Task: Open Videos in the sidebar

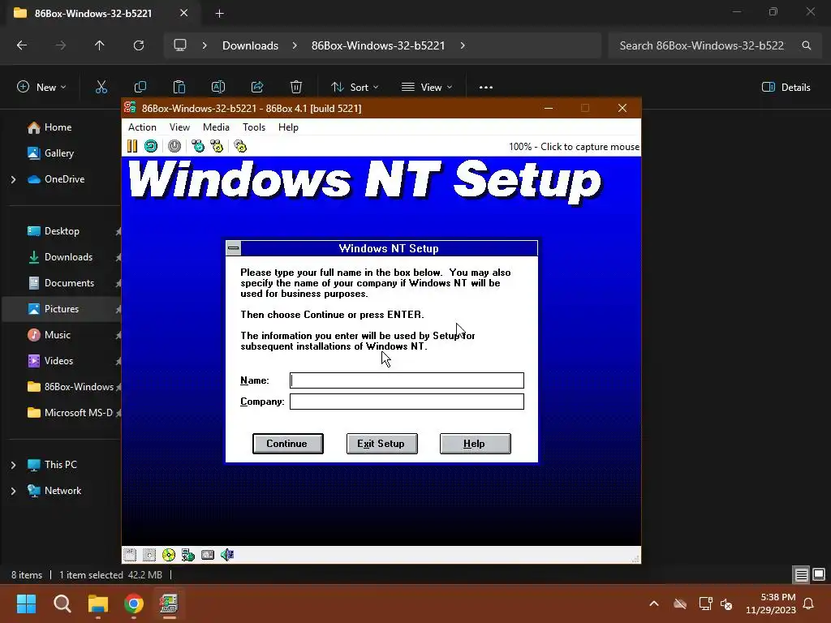Action: tap(58, 361)
